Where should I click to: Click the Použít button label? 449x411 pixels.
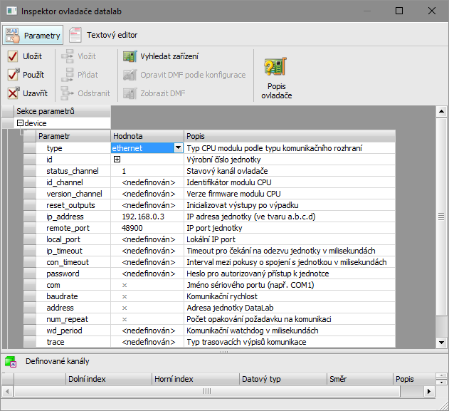click(x=33, y=75)
